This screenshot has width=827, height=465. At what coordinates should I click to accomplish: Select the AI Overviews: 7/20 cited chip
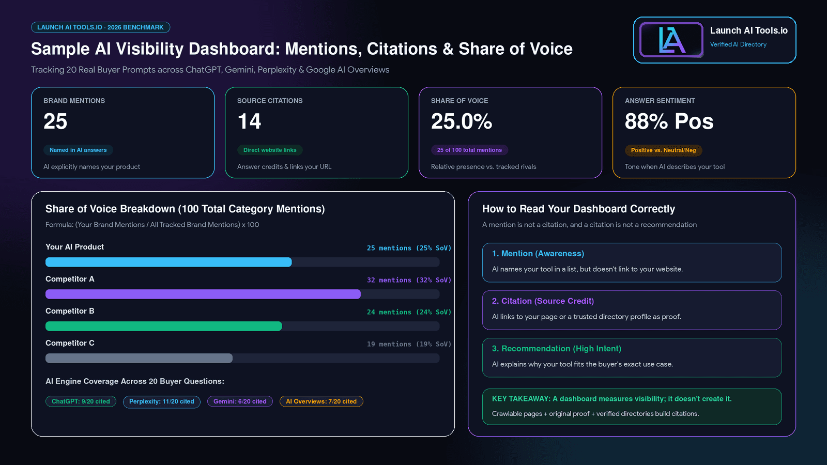point(321,401)
